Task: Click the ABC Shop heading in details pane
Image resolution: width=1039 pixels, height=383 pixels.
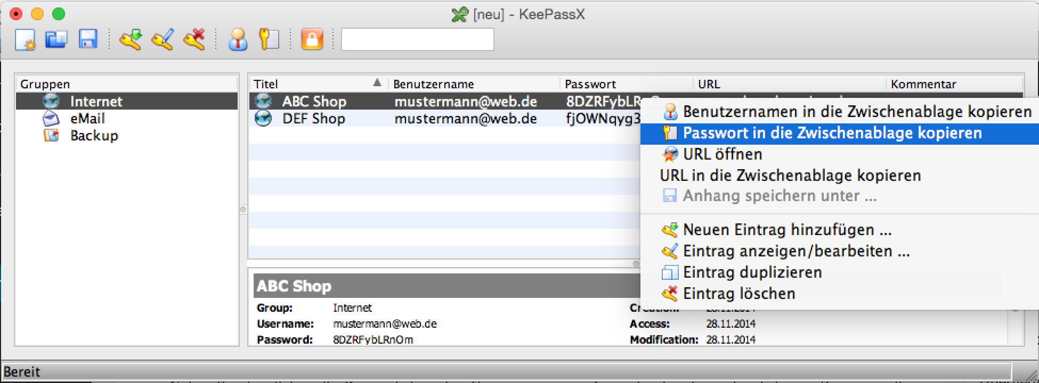Action: (294, 286)
